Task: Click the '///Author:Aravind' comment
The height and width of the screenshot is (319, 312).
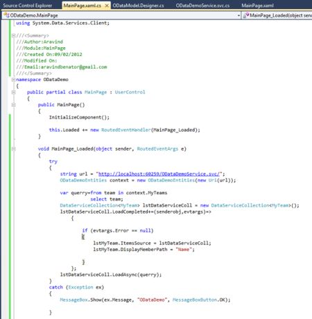Action: point(40,42)
